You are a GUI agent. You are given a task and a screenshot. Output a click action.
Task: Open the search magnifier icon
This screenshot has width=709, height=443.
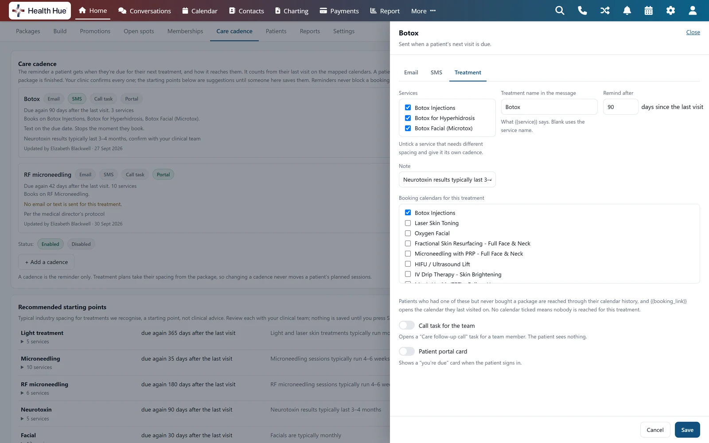tap(560, 11)
